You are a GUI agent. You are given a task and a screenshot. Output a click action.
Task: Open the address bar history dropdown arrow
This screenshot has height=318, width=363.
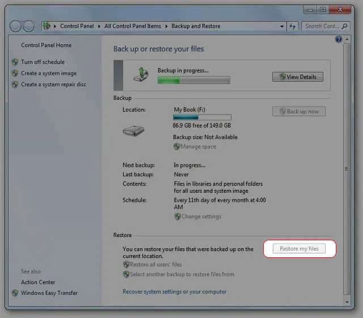point(282,26)
